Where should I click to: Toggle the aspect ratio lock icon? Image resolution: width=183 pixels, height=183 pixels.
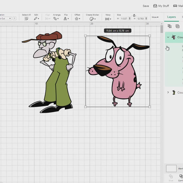134,15
